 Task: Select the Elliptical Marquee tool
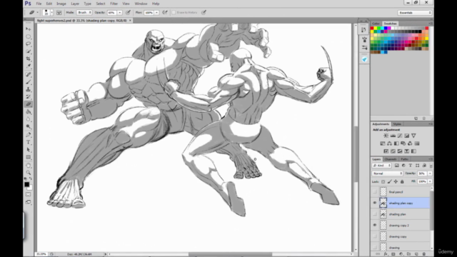(x=29, y=36)
